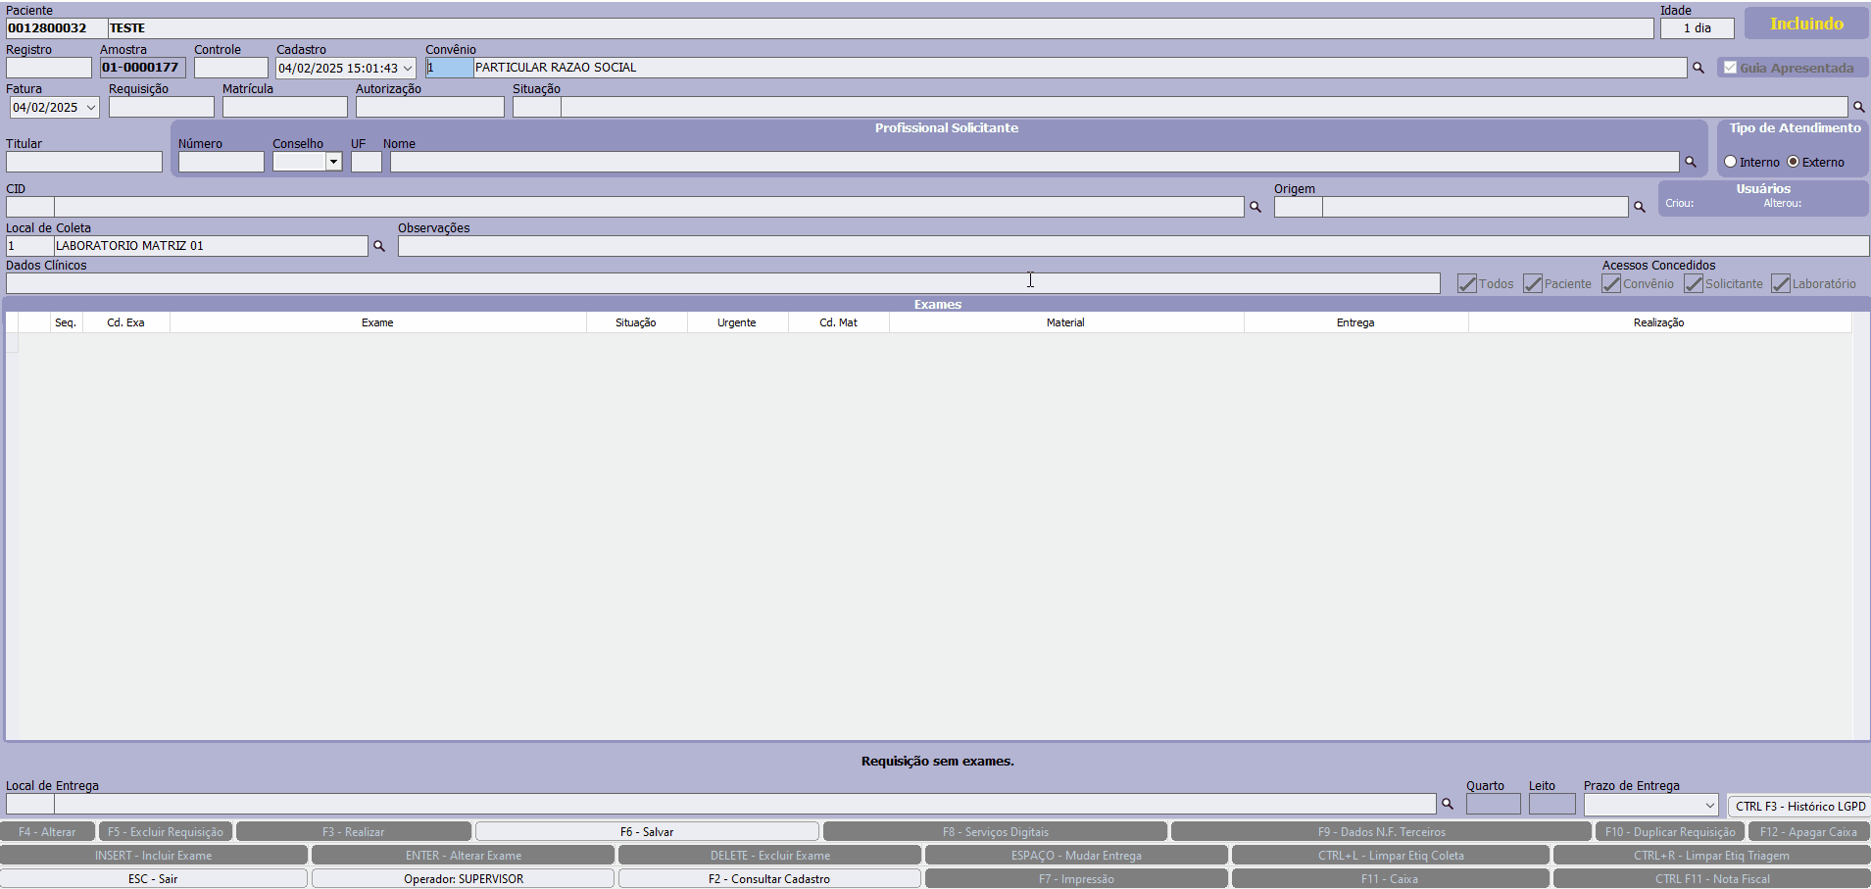1871x889 pixels.
Task: Select the Interno radio button
Action: pyautogui.click(x=1731, y=162)
